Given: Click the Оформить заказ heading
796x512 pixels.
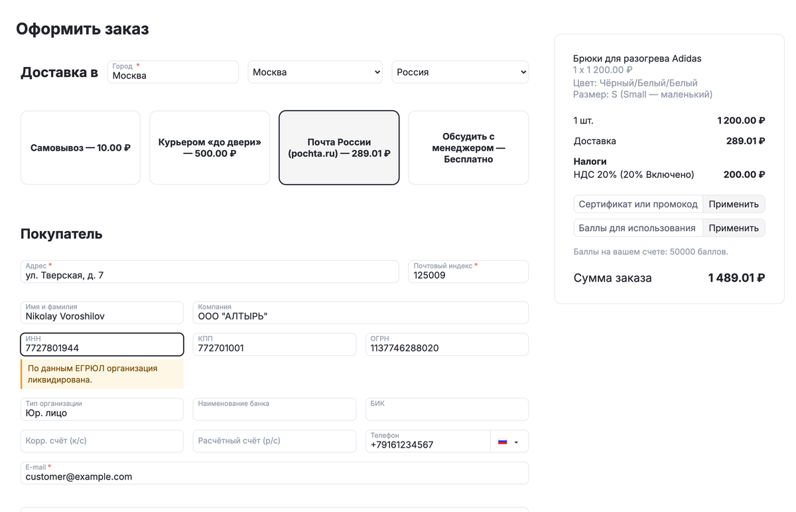Looking at the screenshot, I should point(82,29).
